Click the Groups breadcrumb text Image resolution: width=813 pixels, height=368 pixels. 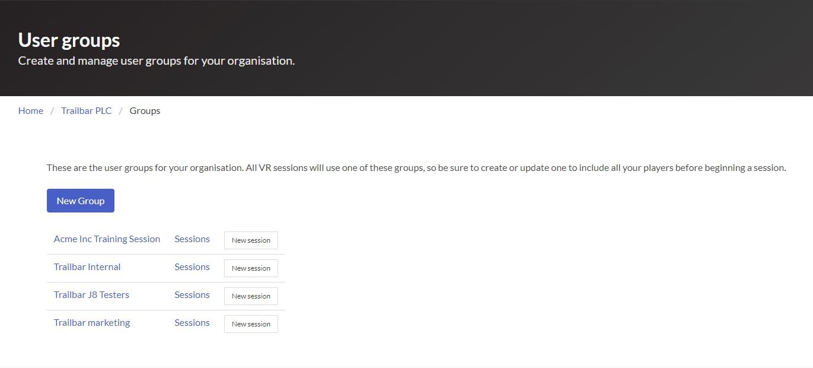pyautogui.click(x=145, y=110)
